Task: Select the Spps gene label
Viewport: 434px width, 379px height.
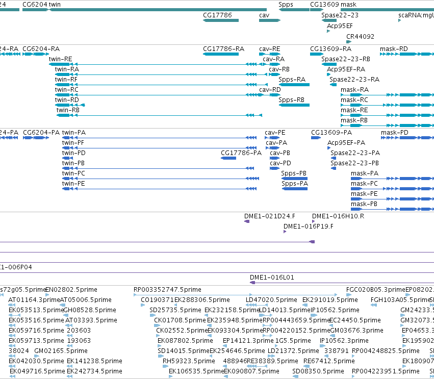Action: click(286, 5)
